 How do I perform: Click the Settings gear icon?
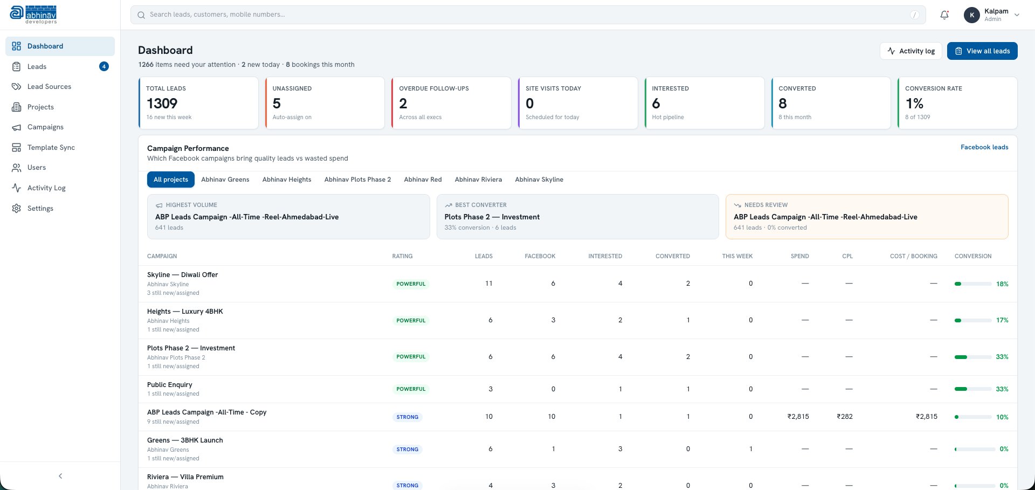point(17,208)
